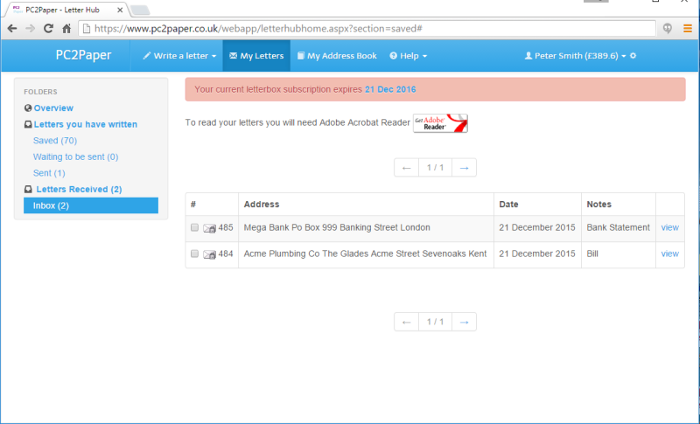Image resolution: width=700 pixels, height=424 pixels.
Task: Reload the page with the refresh icon
Action: (48, 29)
